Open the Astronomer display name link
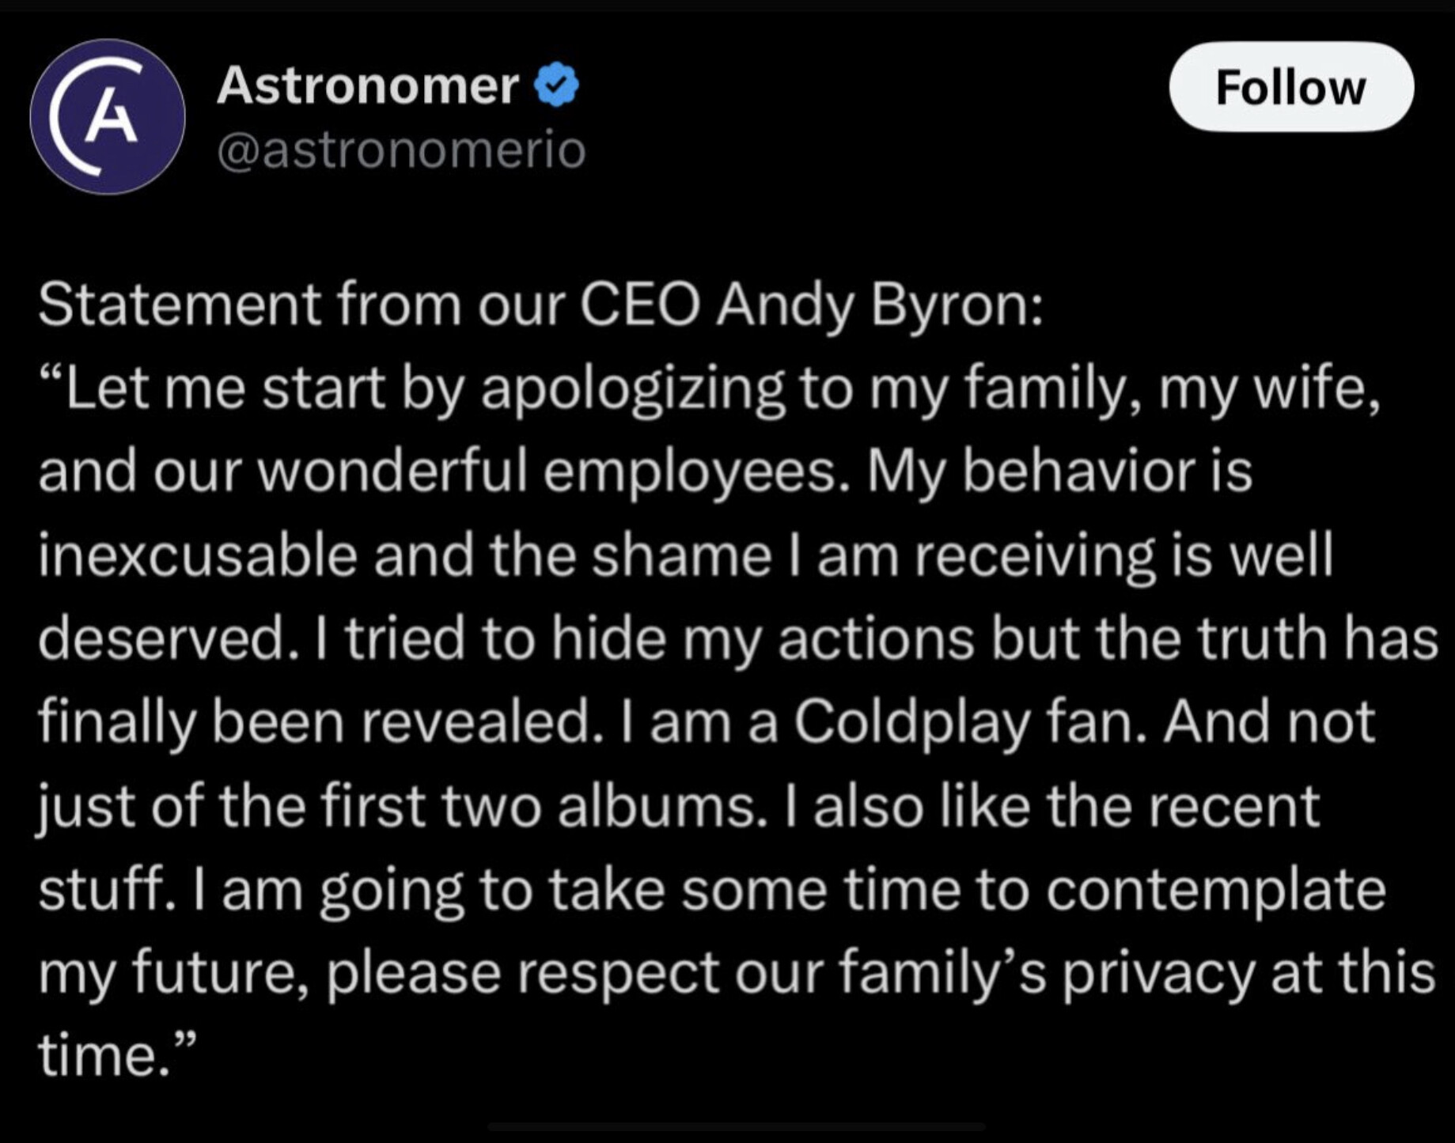This screenshot has width=1455, height=1143. 368,85
